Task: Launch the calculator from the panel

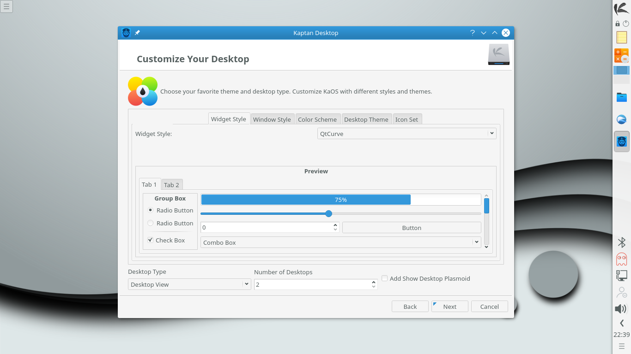Action: (622, 55)
